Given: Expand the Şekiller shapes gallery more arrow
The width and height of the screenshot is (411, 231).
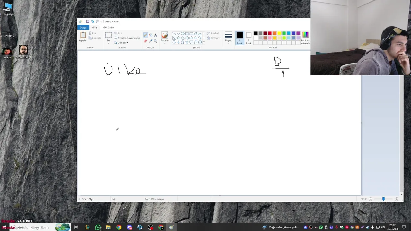Looking at the screenshot, I should pos(204,42).
